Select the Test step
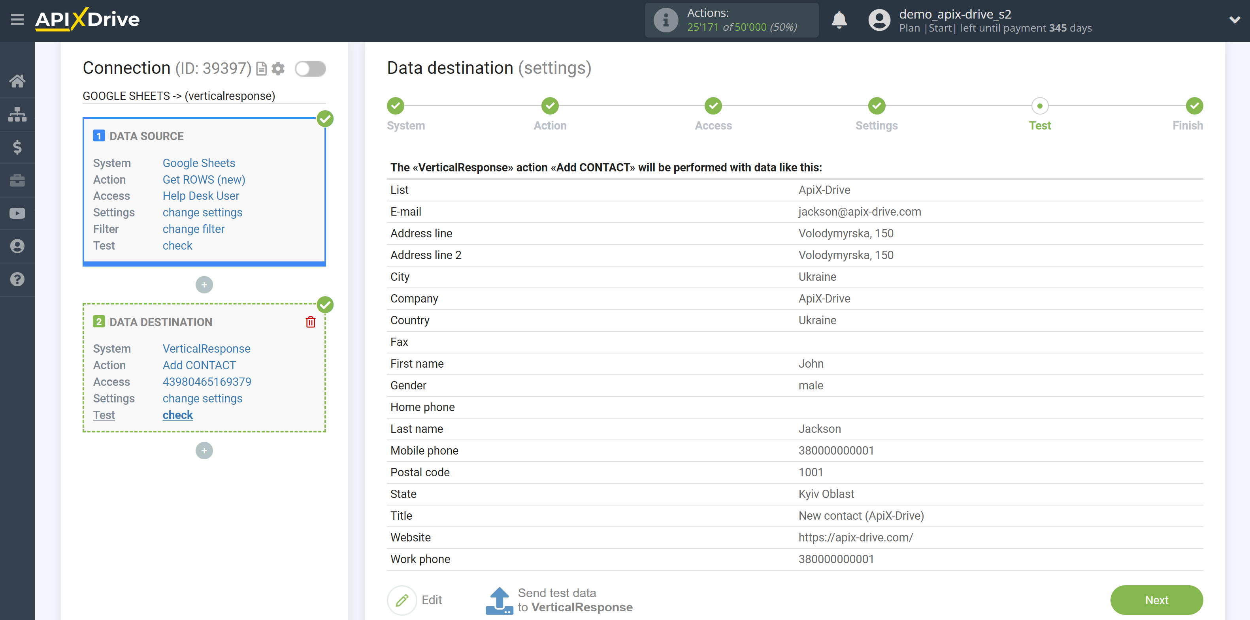This screenshot has width=1250, height=620. pos(1040,106)
